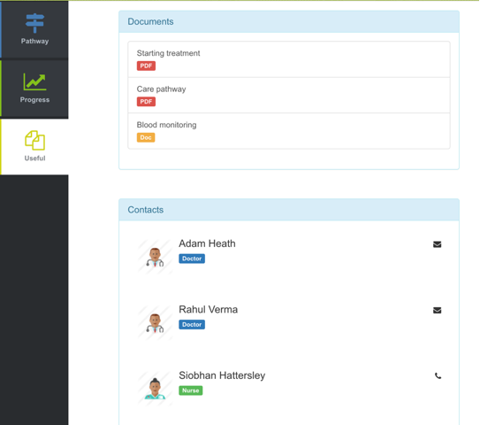The width and height of the screenshot is (480, 425).
Task: Call Siobhan Hattersley via phone icon
Action: tap(438, 376)
